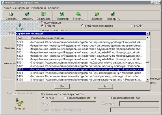Confirm selection with the Да button
162x115 pixels.
point(62,86)
